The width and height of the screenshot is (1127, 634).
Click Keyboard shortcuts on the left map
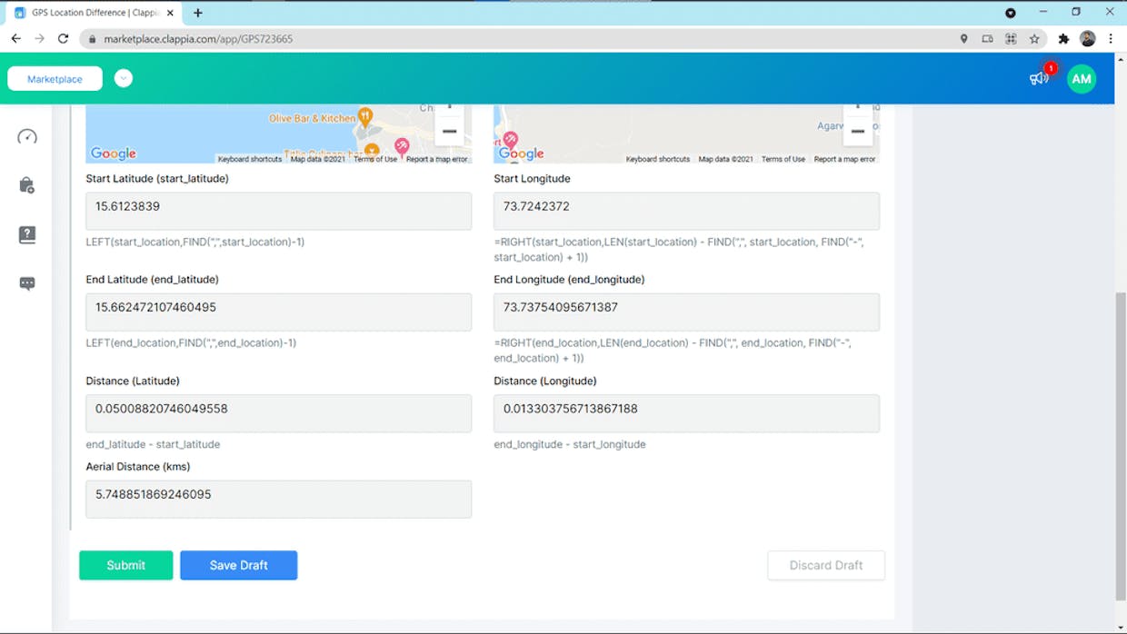[250, 159]
